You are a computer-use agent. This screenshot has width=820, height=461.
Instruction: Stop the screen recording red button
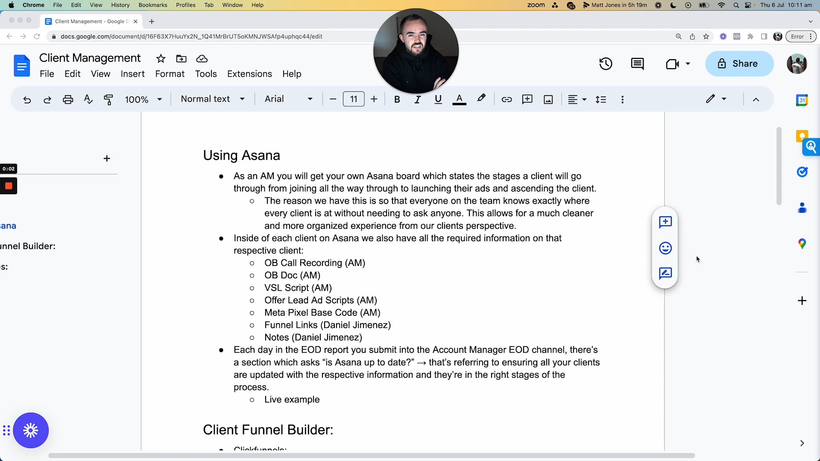coord(9,186)
